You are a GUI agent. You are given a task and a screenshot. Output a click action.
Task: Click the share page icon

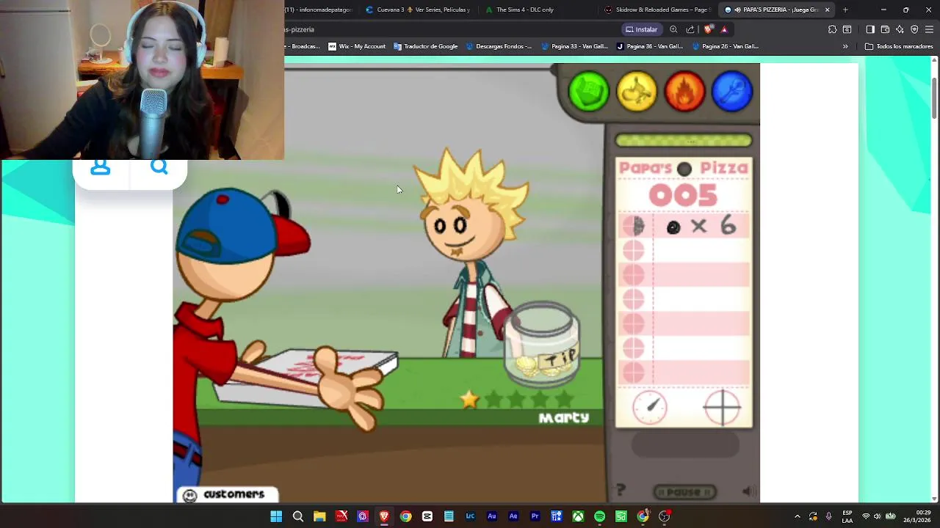pos(690,29)
